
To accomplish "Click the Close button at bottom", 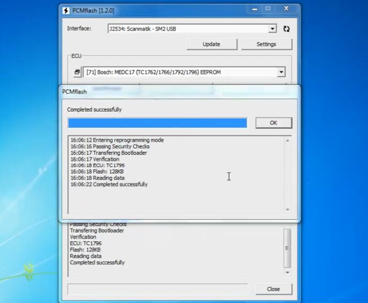I will 274,289.
